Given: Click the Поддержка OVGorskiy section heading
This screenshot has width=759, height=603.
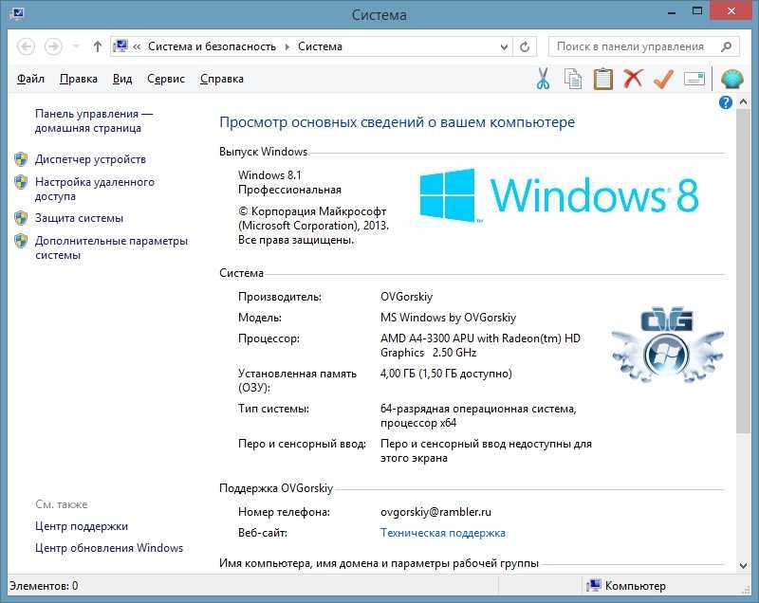Looking at the screenshot, I should 276,488.
